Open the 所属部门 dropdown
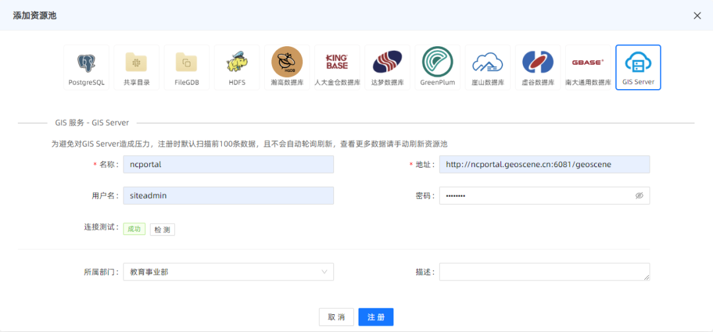 coord(228,272)
